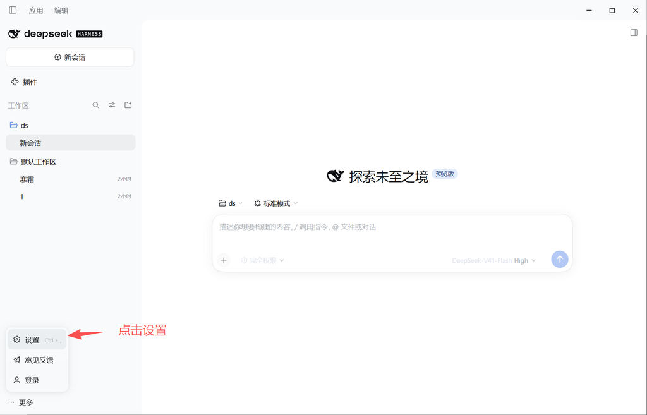Click the deepseek whale logo
The height and width of the screenshot is (415, 647).
pyautogui.click(x=14, y=34)
